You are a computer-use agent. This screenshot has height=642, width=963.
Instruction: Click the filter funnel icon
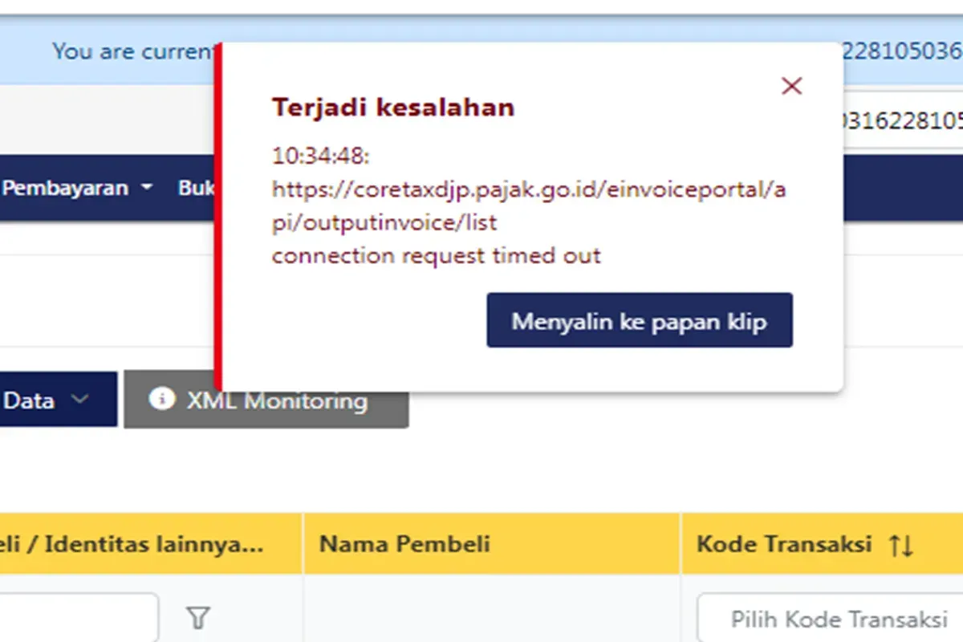click(x=198, y=618)
